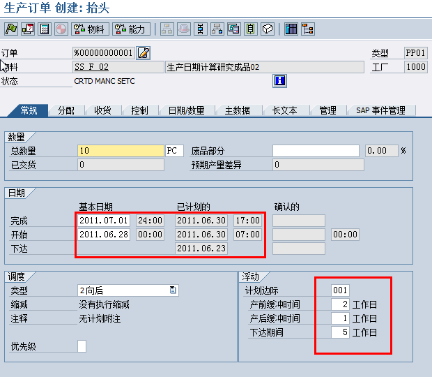This screenshot has width=432, height=377.
Task: Click the 计划边际 field showing 001
Action: (x=340, y=290)
